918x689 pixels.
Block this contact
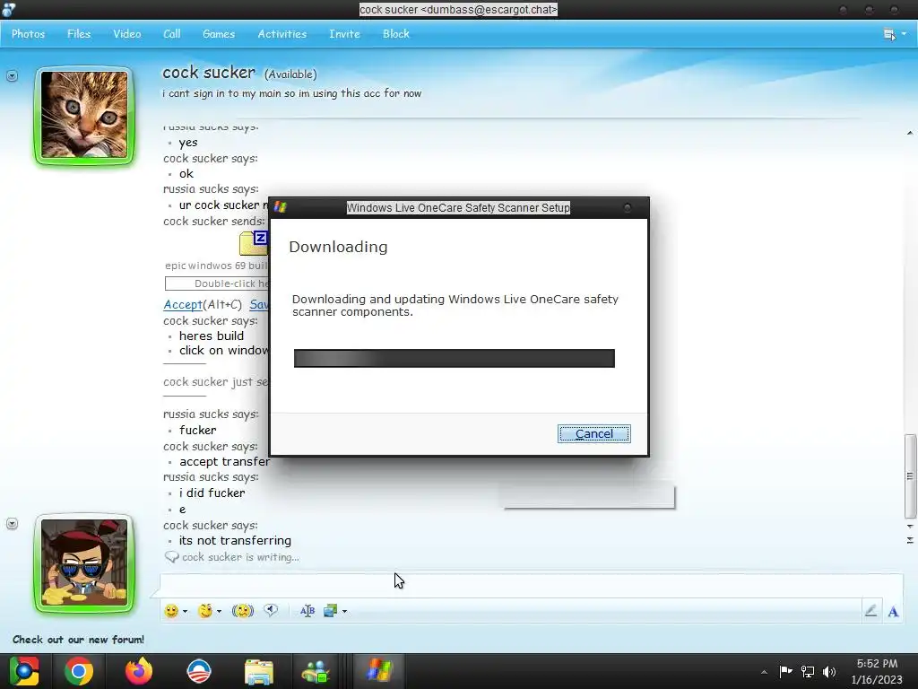pos(395,34)
